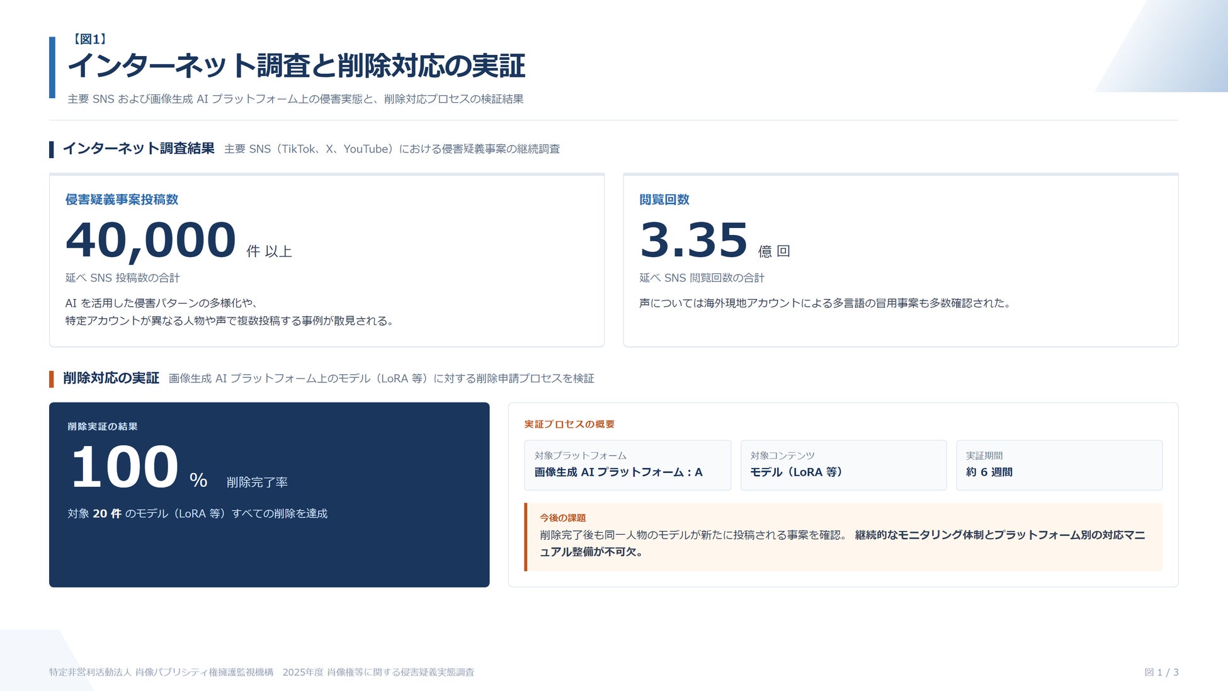Image resolution: width=1228 pixels, height=691 pixels.
Task: Click the callout heading 今後の課題
Action: pos(562,518)
